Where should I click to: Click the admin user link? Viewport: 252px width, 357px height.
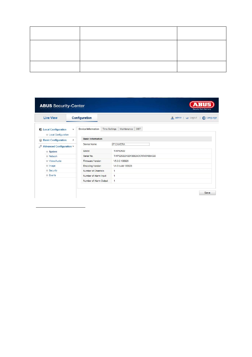point(178,118)
